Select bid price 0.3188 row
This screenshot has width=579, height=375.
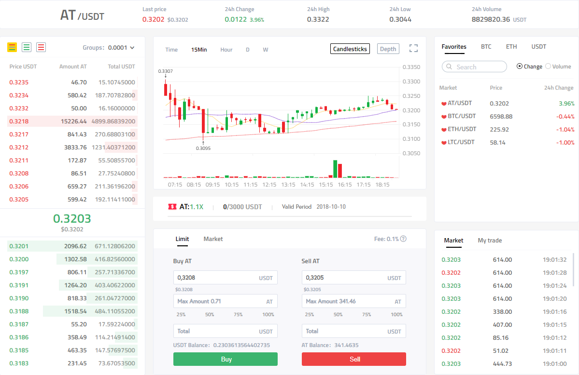72,311
